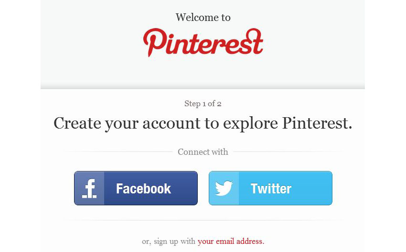Click the Twitter bird icon
Screen dimensions: 406x252
pos(224,188)
